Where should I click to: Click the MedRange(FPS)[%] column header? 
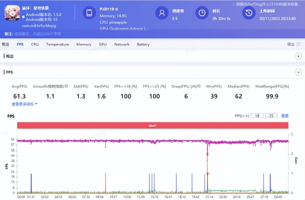click(272, 86)
